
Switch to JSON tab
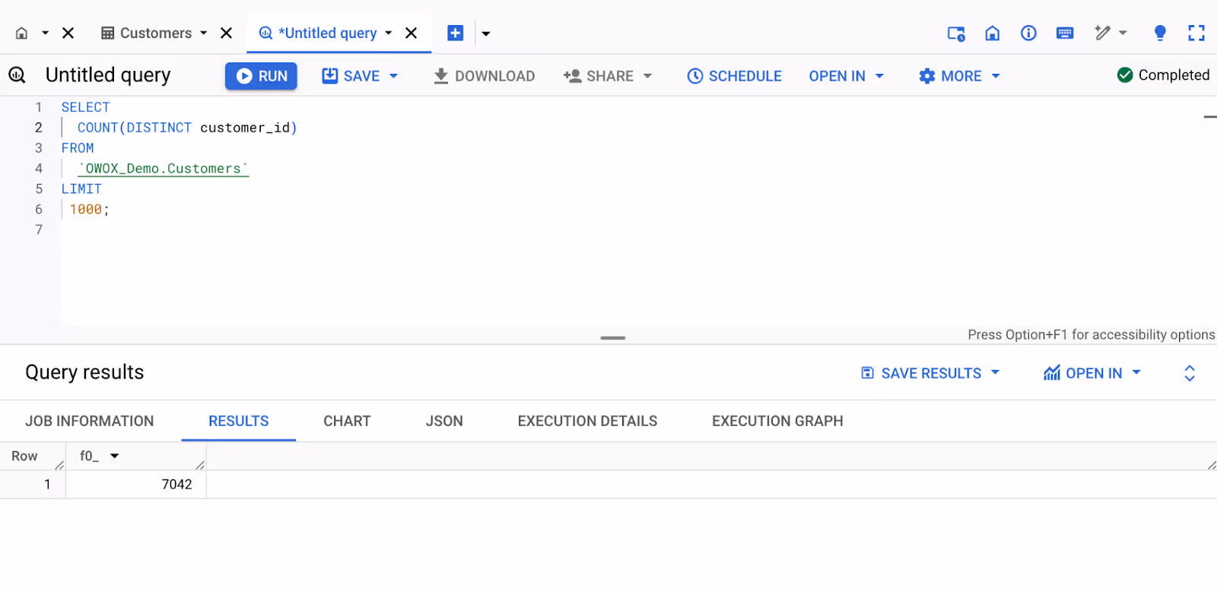(444, 421)
